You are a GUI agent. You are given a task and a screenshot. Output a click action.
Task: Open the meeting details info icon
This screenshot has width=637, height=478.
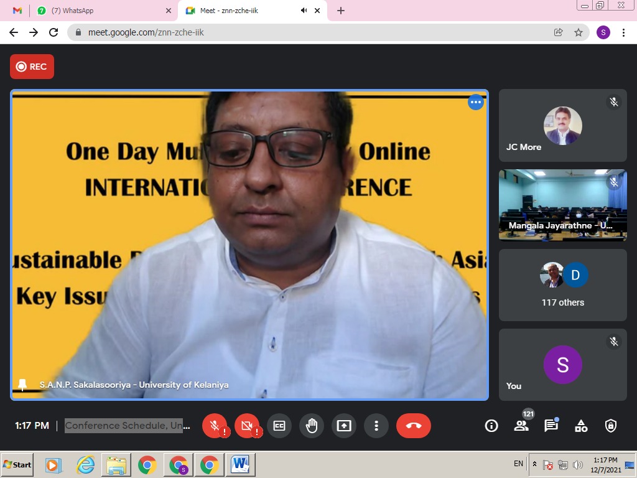pyautogui.click(x=491, y=426)
